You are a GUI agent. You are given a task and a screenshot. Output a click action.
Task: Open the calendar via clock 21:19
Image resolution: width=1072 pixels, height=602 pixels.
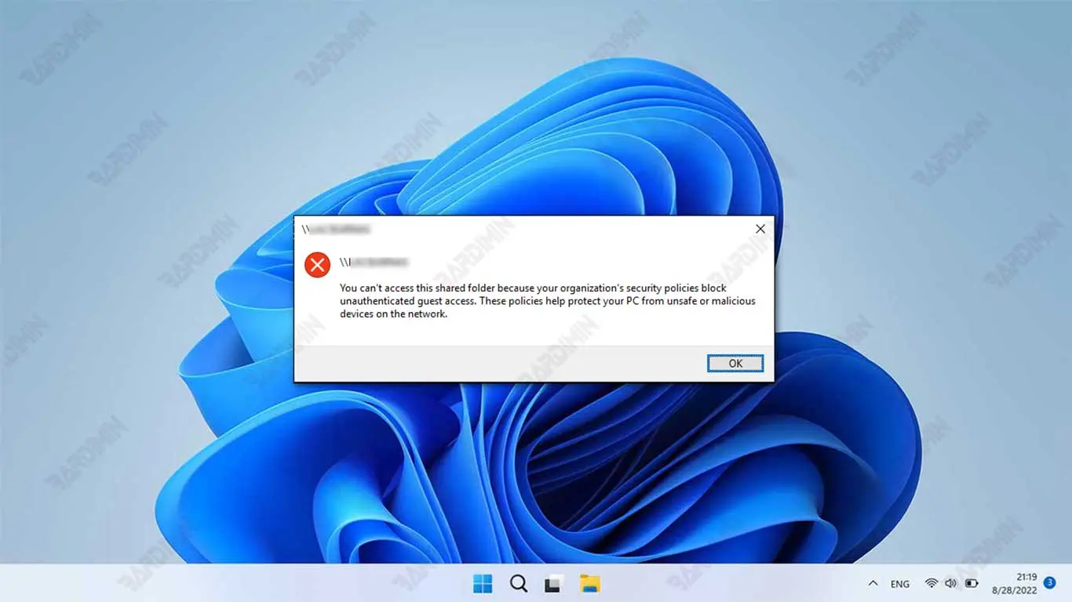point(1026,577)
